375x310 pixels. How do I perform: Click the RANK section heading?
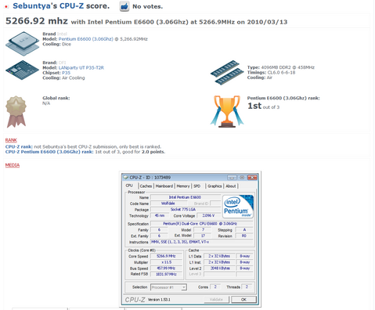coord(11,140)
